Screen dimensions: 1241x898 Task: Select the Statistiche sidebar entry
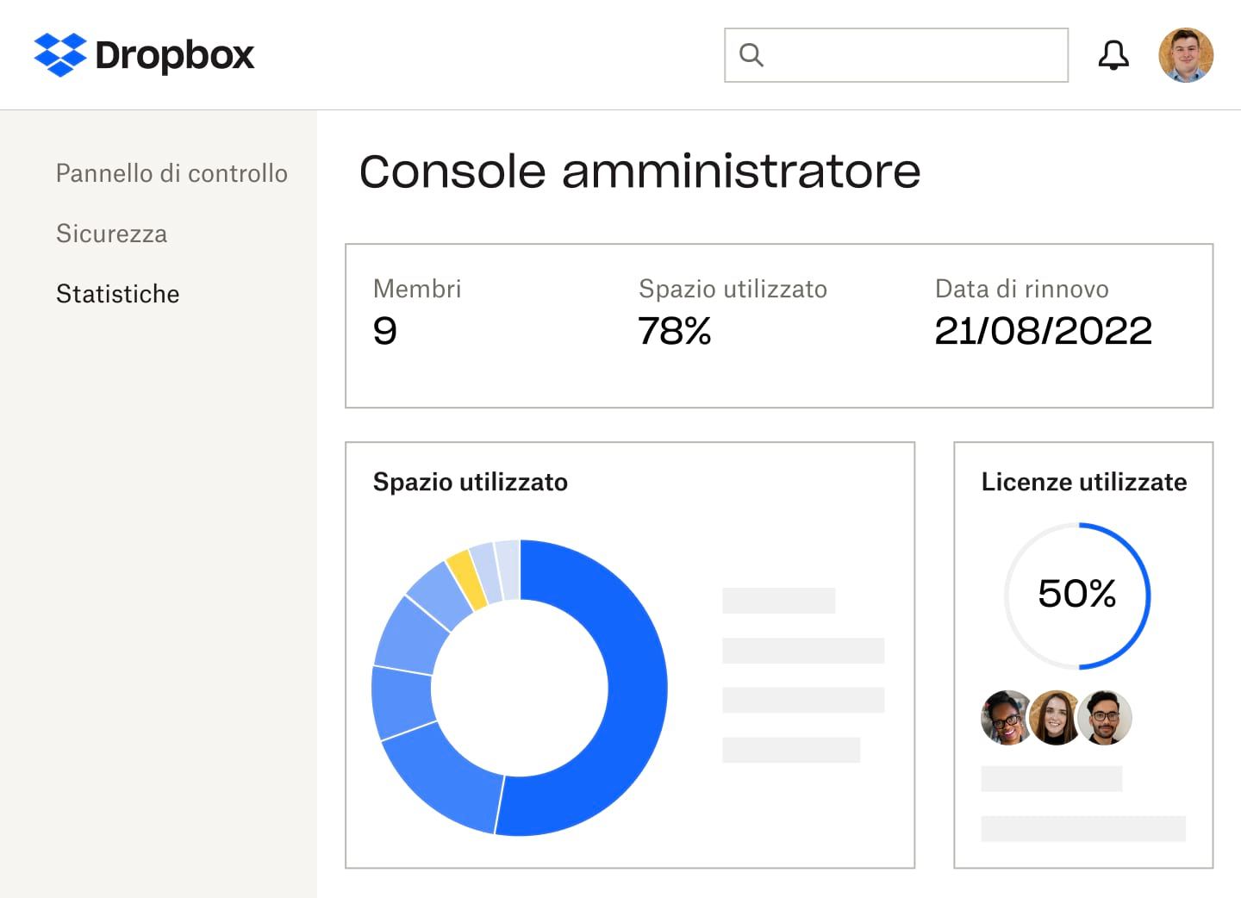118,294
